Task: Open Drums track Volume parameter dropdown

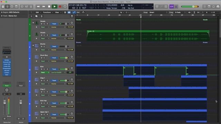Action: coord(58,50)
